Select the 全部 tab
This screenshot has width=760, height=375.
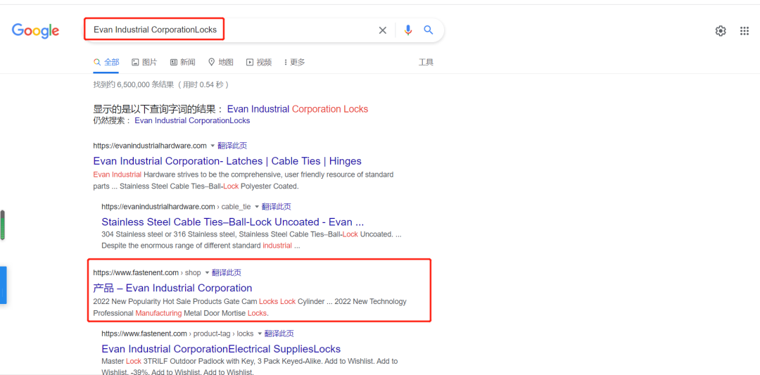(106, 62)
